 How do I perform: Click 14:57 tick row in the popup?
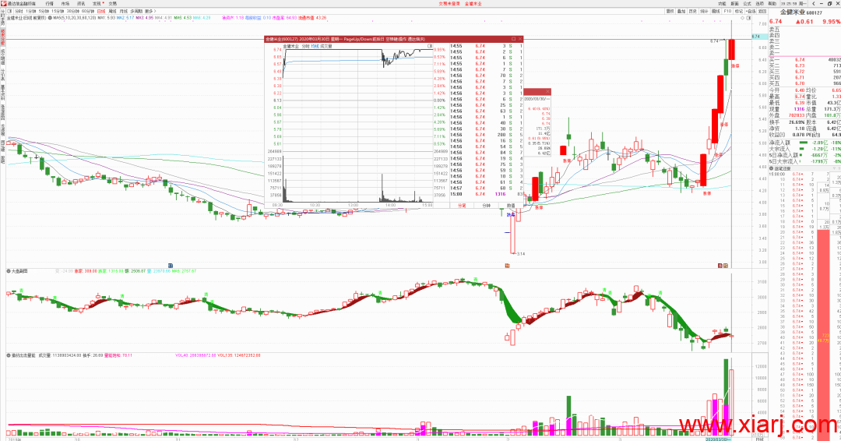[x=487, y=188]
